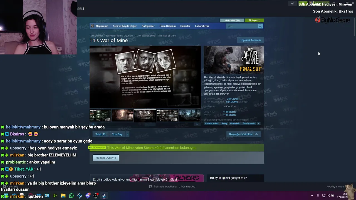Viewport: 356px width, 200px height.
Task: Click Topluluk Merkezi button
Action: [250, 40]
